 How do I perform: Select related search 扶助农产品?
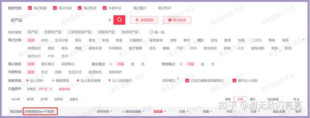click(x=106, y=32)
